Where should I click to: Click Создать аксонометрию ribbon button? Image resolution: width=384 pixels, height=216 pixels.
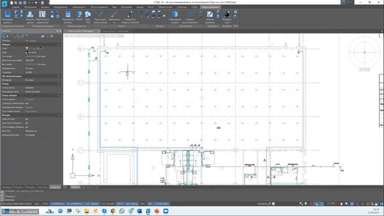[x=190, y=17]
